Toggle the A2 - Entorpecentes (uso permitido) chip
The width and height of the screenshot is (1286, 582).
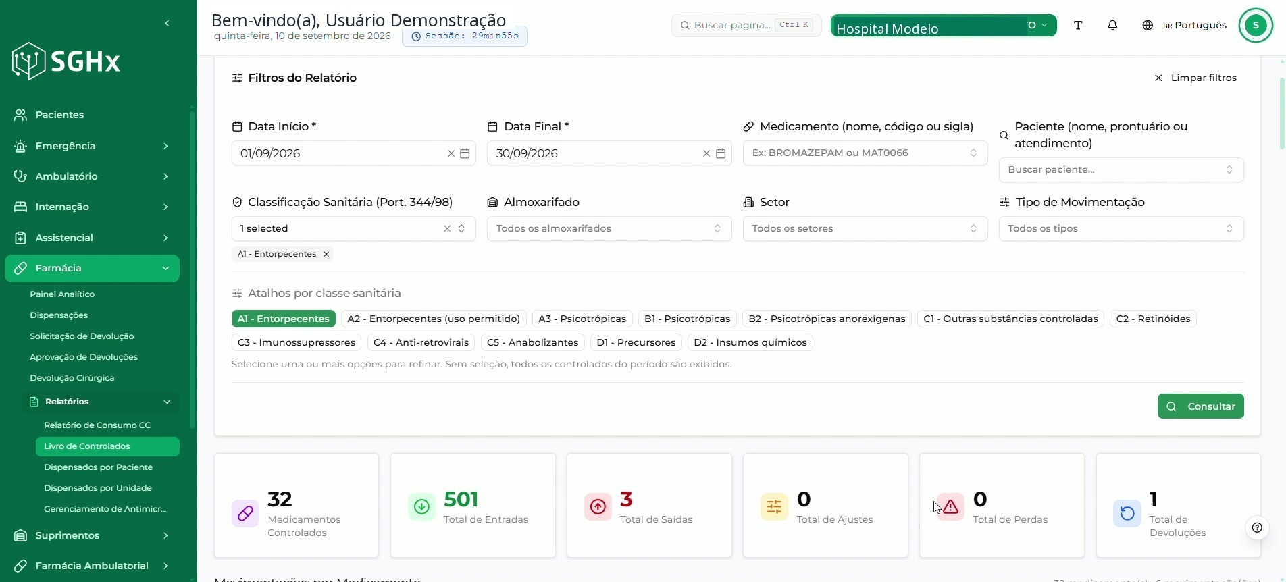434,319
